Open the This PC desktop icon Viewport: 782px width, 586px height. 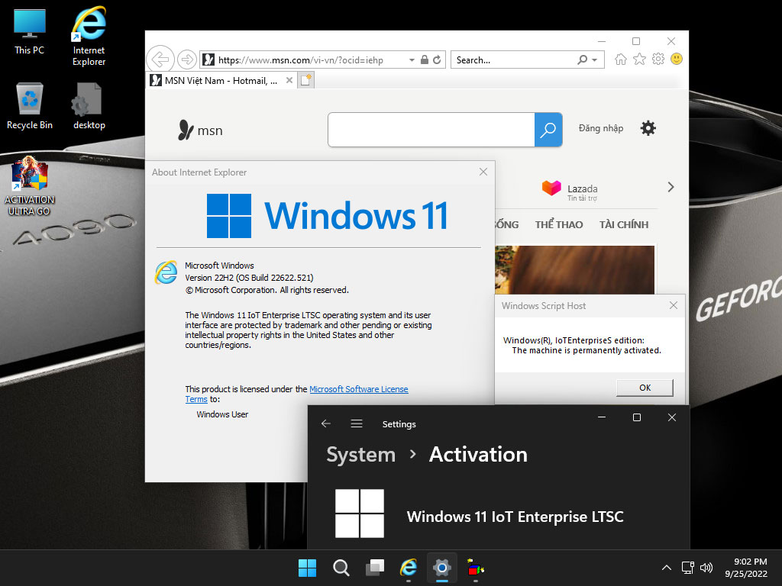pos(30,31)
